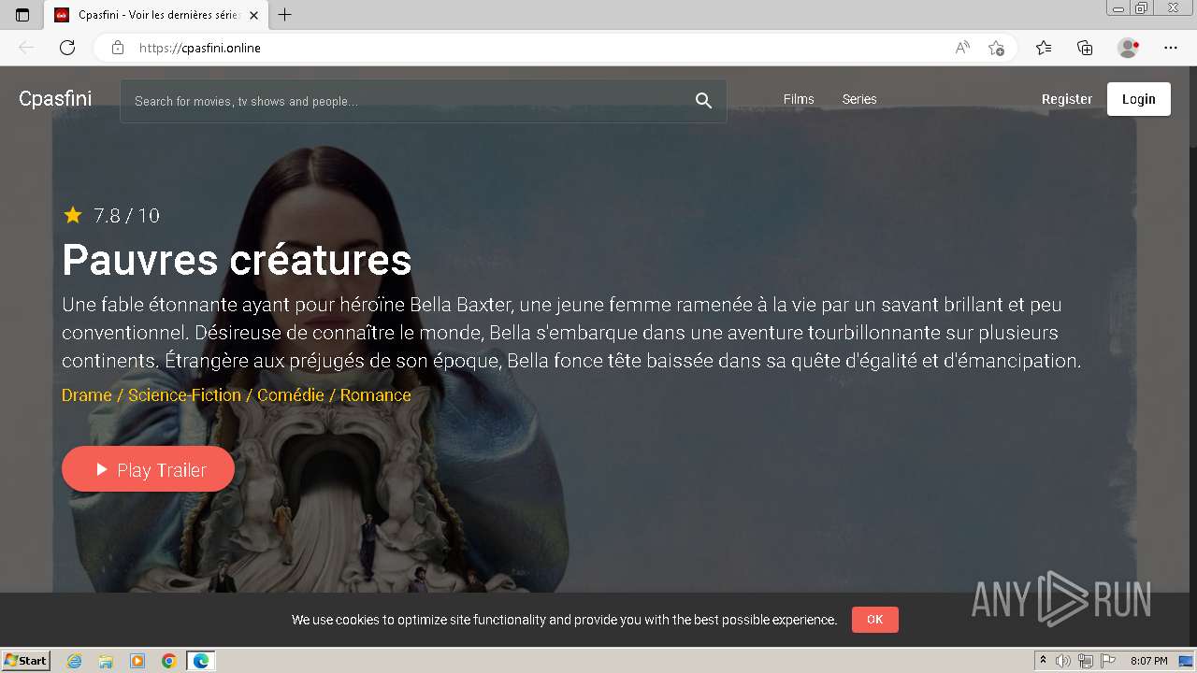Click the Pauvres créatures title
1197x673 pixels.
[x=237, y=259]
